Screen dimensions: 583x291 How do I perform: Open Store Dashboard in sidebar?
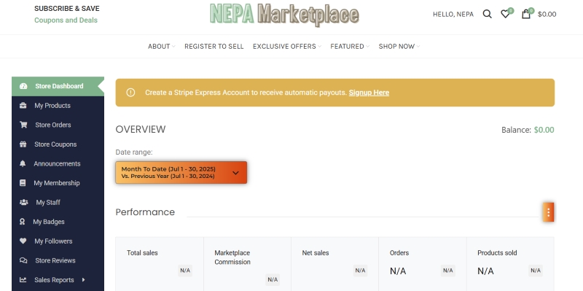[x=58, y=86]
